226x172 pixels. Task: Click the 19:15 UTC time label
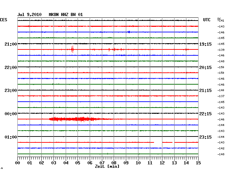(205, 44)
